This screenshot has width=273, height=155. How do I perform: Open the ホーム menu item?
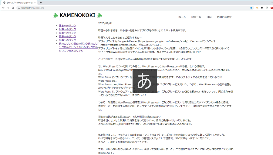182,17
